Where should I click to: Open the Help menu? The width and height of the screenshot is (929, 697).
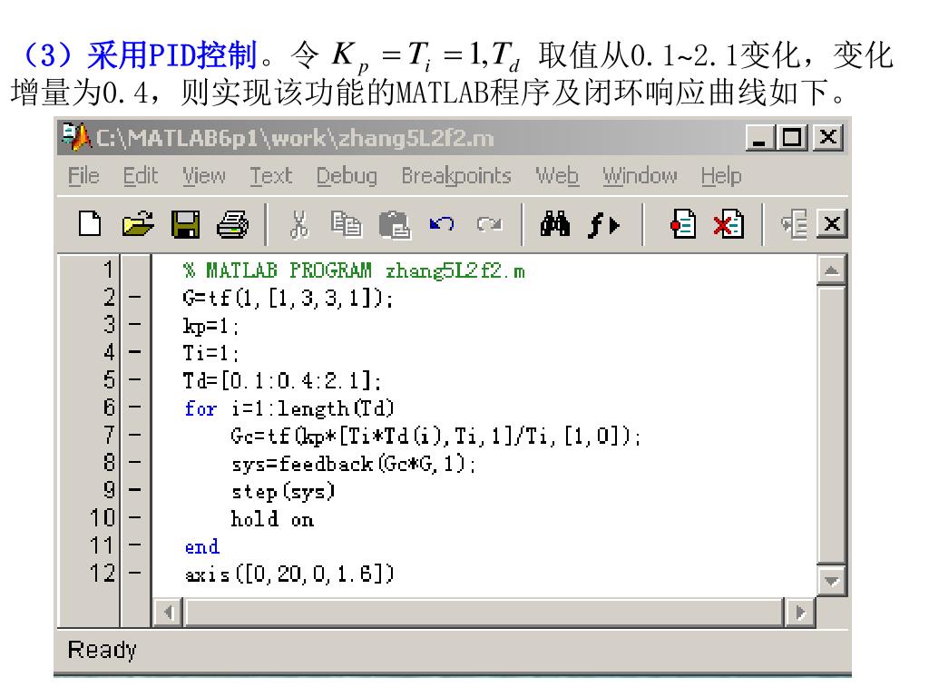tap(721, 176)
